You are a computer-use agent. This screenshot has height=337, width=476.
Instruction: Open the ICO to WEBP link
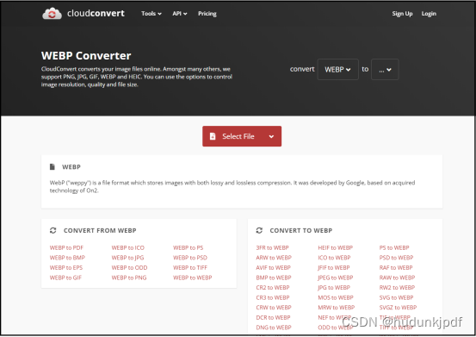334,258
